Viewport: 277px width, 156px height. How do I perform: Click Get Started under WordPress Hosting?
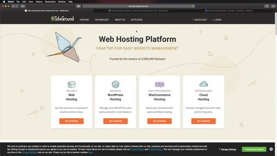click(116, 121)
